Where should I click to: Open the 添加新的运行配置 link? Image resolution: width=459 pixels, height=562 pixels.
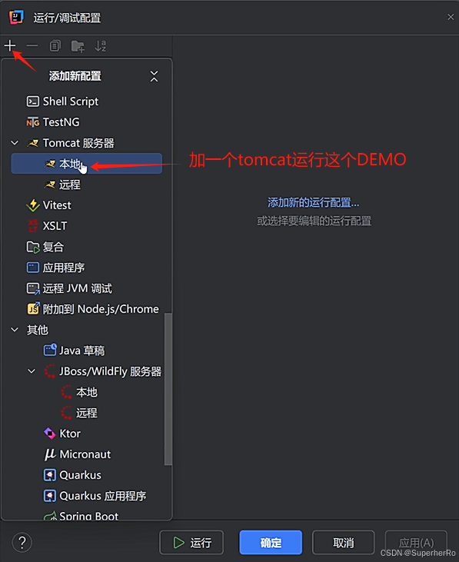click(x=314, y=203)
